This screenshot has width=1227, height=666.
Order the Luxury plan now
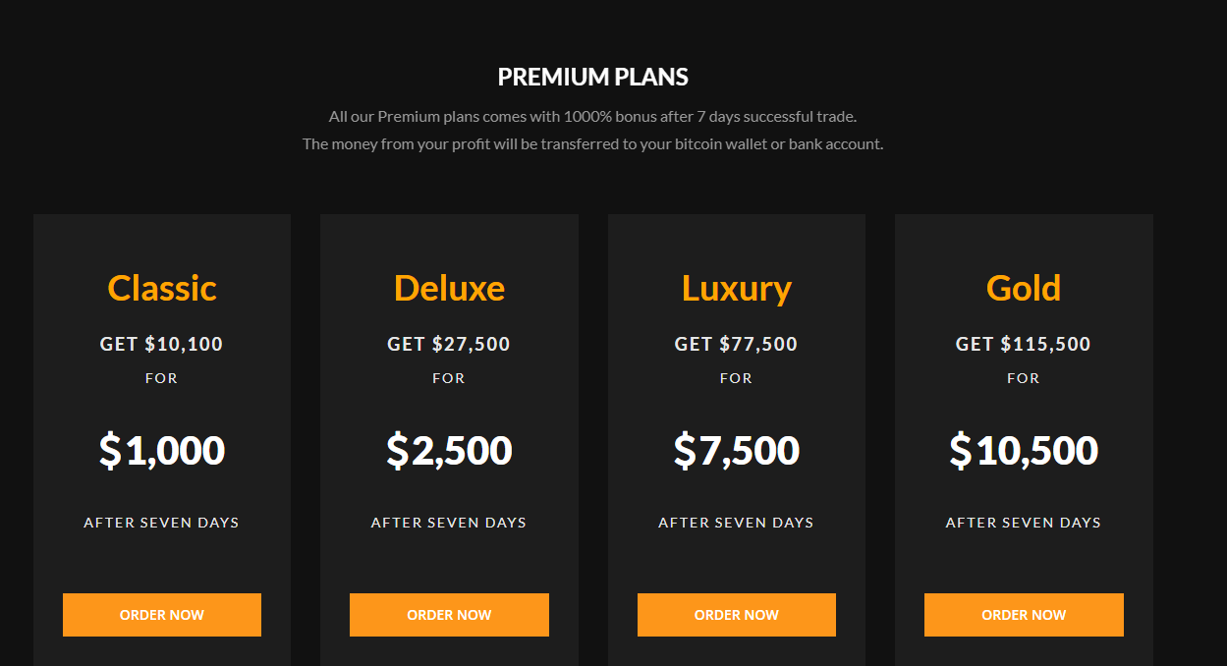click(737, 615)
